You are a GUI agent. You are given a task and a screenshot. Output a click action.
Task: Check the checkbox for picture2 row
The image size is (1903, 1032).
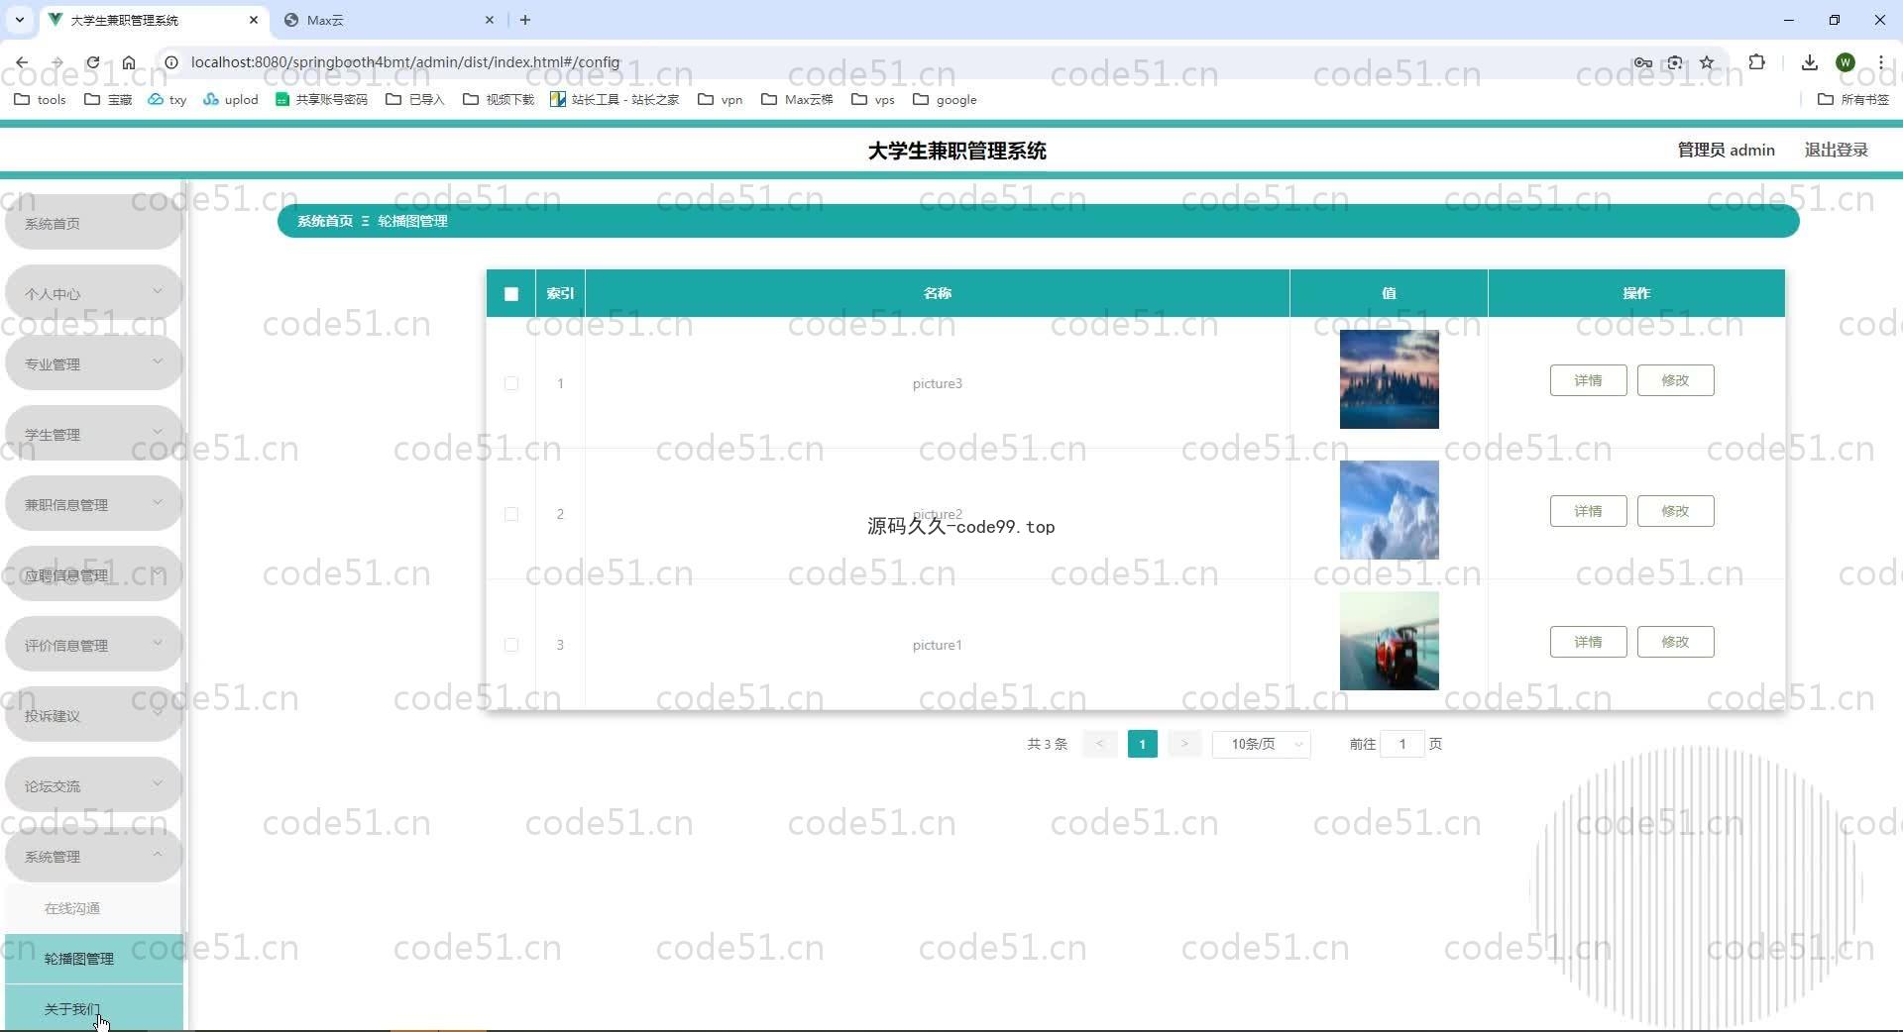click(x=511, y=514)
